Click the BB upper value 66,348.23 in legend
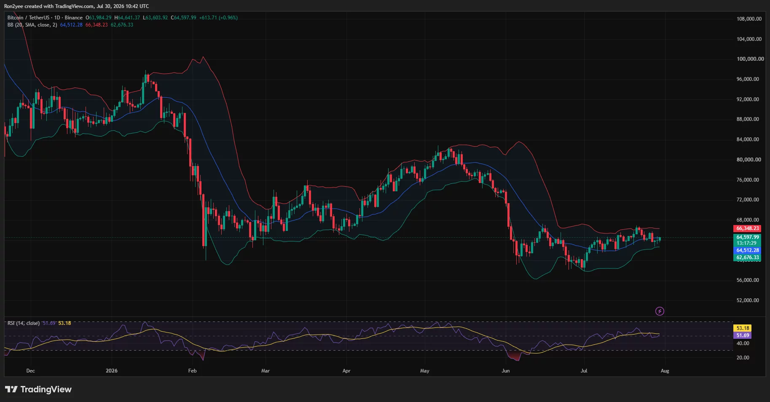The height and width of the screenshot is (402, 770). pos(97,25)
